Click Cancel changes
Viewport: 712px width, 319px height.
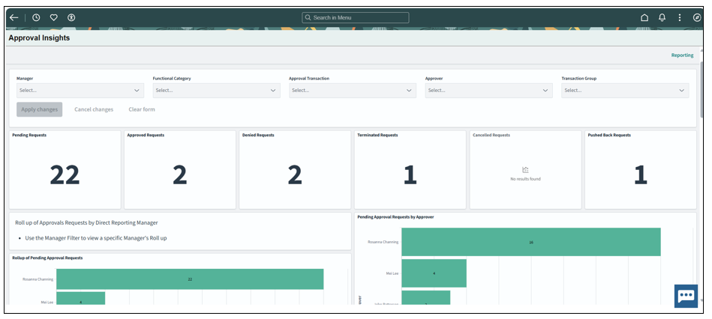94,109
